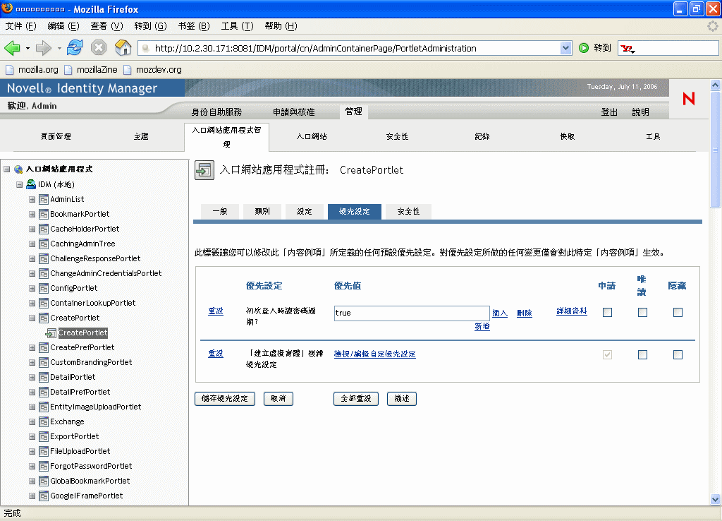Click the 儲存優先設定 button
722x521 pixels.
pos(225,398)
